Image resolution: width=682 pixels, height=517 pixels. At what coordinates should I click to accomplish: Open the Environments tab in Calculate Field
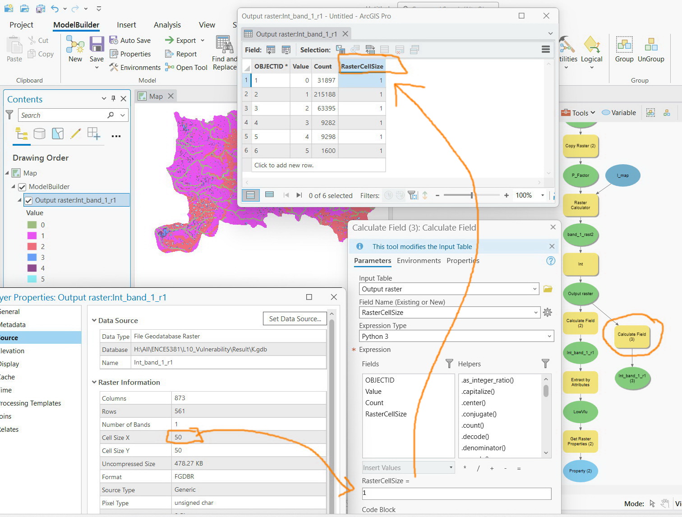[419, 261]
